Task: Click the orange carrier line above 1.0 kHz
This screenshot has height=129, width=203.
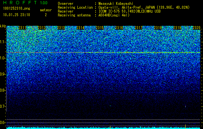Action: 104,53
